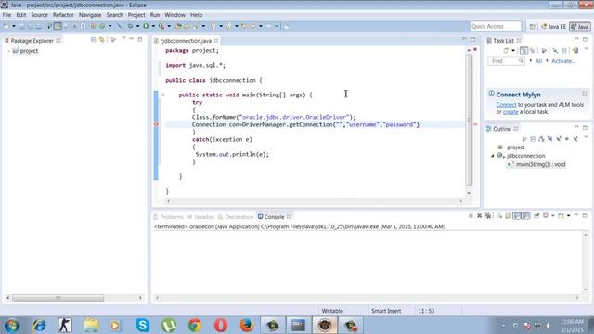Close the Connect Mylyn notice
The image size is (594, 334).
pos(585,94)
